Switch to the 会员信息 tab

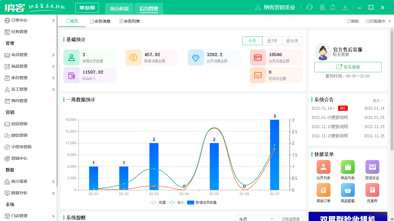[x=100, y=21]
